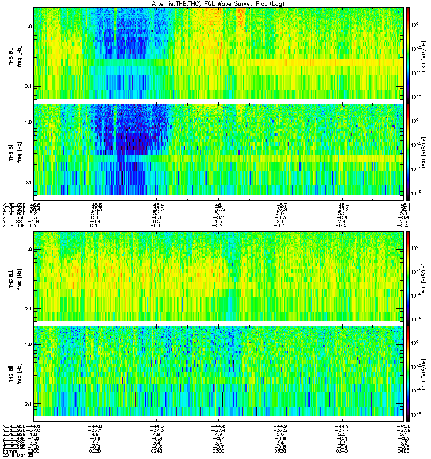
Task: Click the 0220 time label on the bottom axis
Action: (x=95, y=451)
